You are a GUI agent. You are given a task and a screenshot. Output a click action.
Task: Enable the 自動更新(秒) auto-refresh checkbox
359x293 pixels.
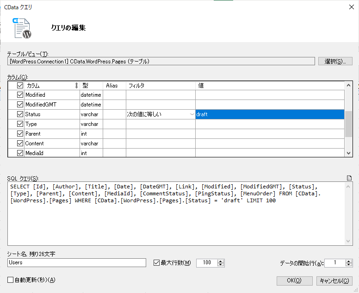[x=10, y=280]
